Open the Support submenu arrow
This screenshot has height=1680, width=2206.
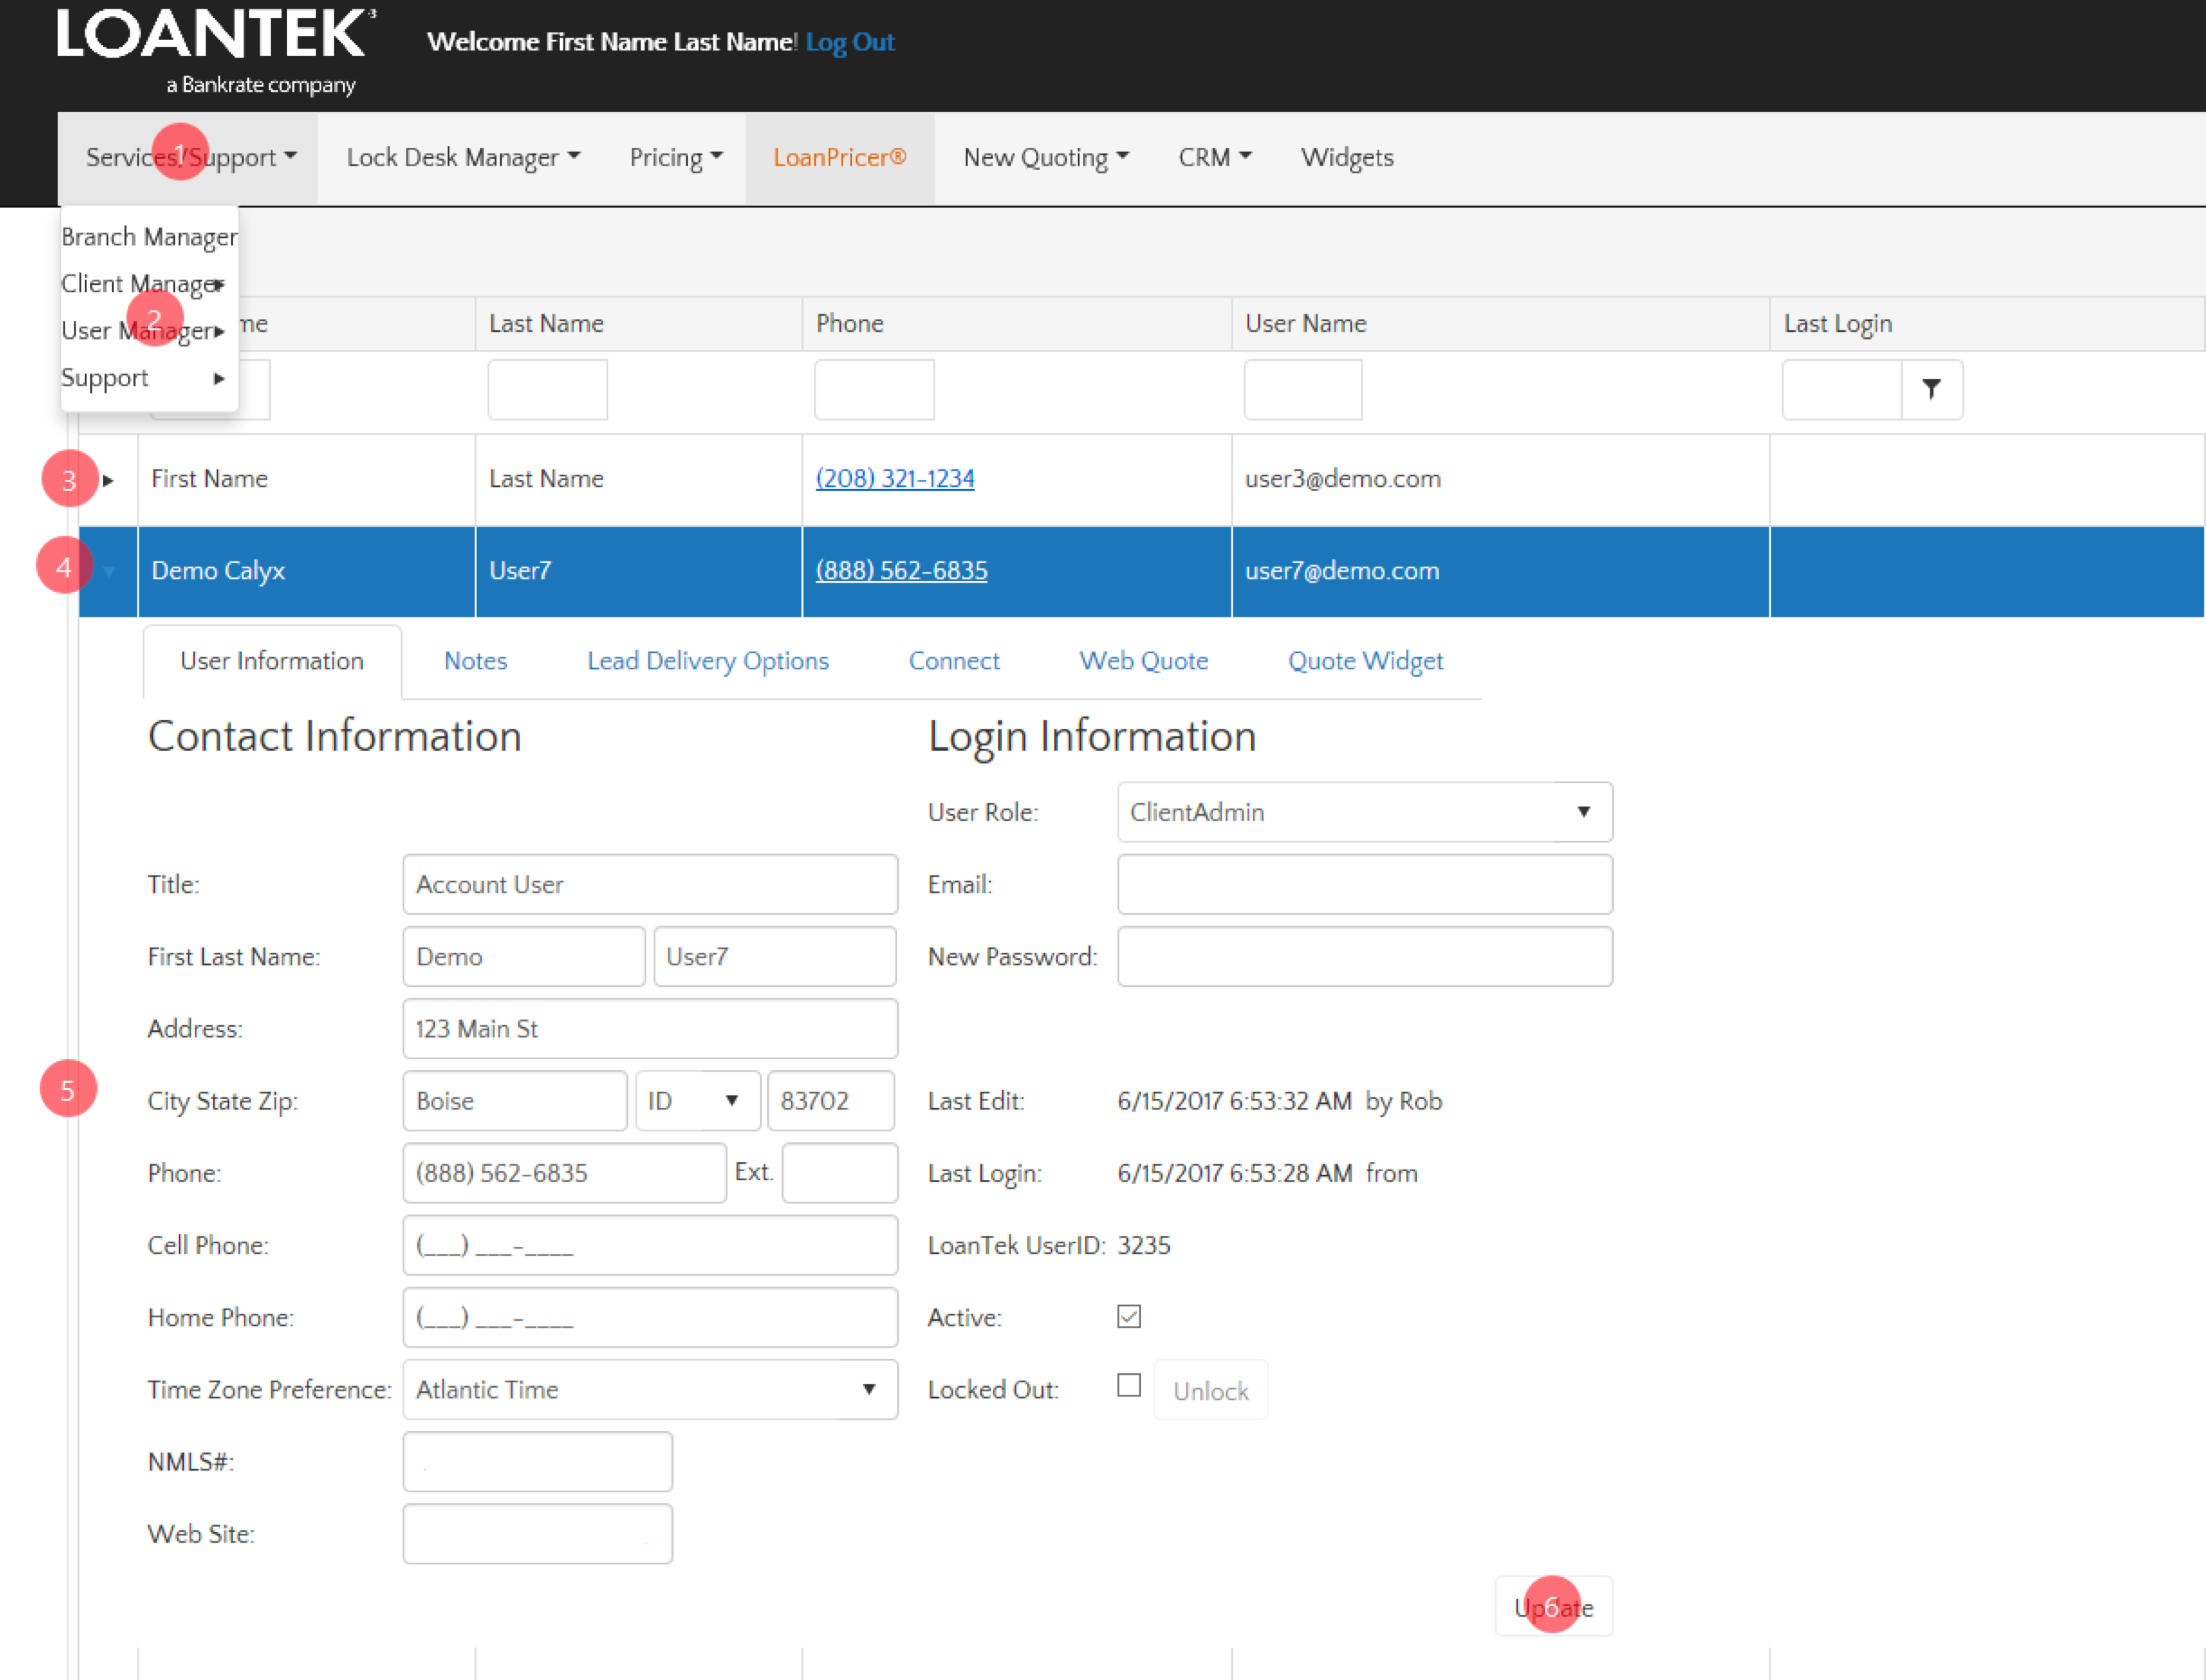(x=219, y=378)
